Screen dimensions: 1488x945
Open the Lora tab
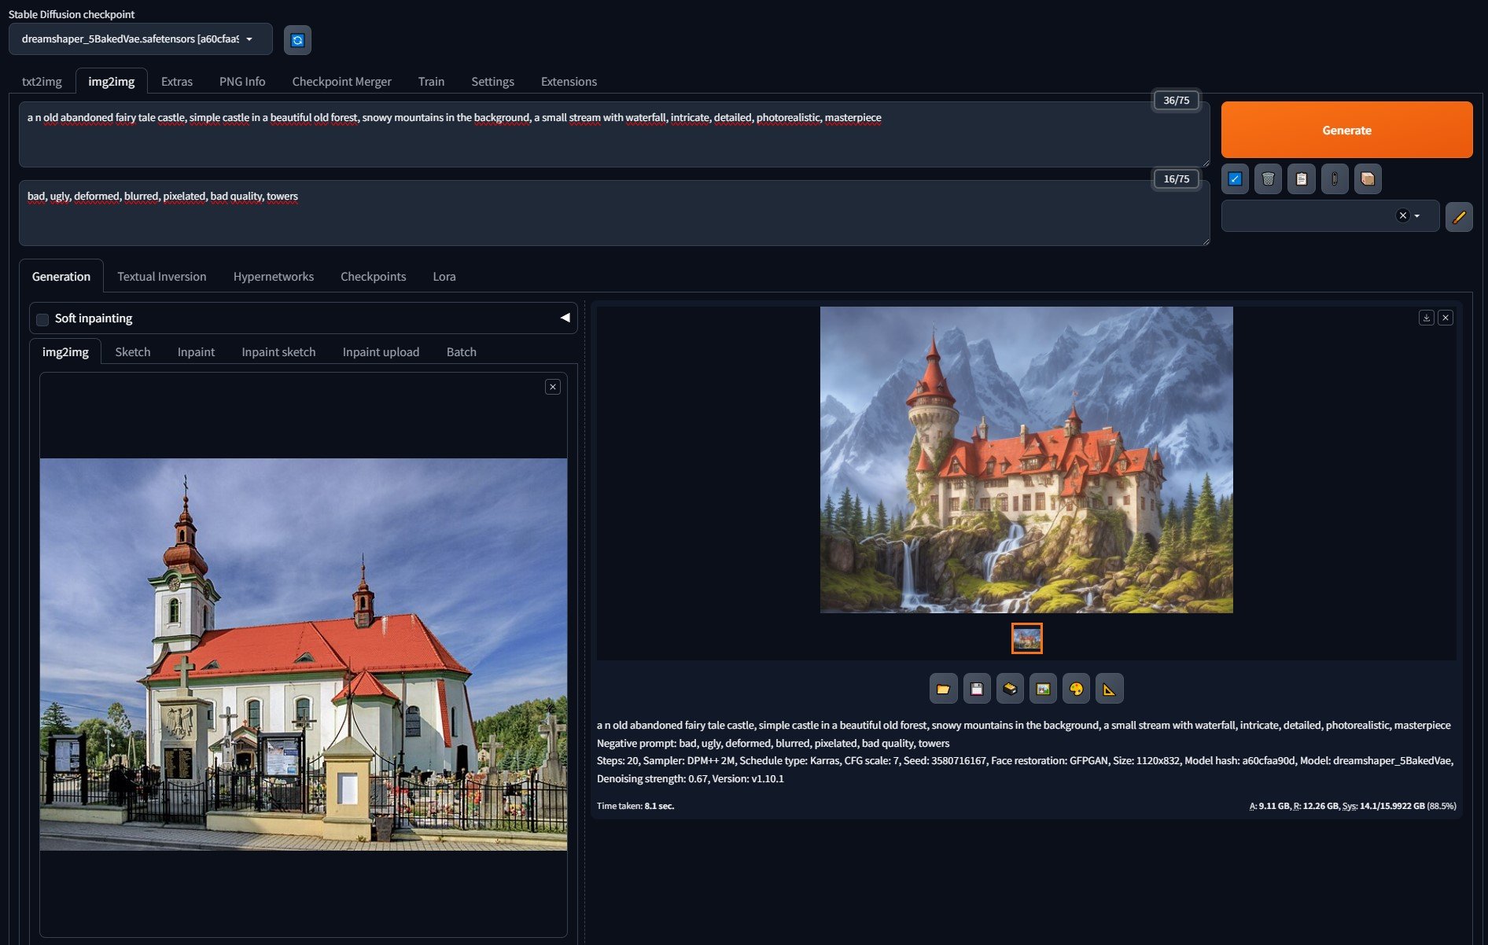[x=444, y=277]
